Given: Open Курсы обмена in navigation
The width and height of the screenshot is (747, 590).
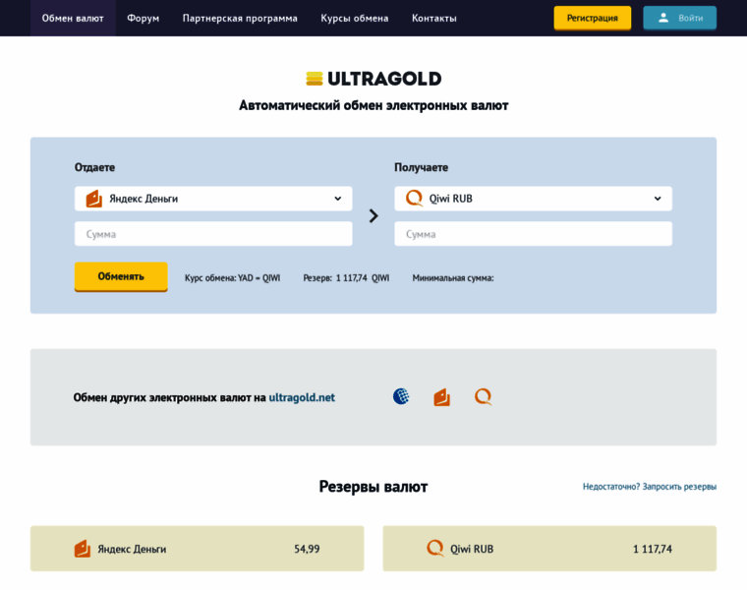Looking at the screenshot, I should tap(354, 18).
